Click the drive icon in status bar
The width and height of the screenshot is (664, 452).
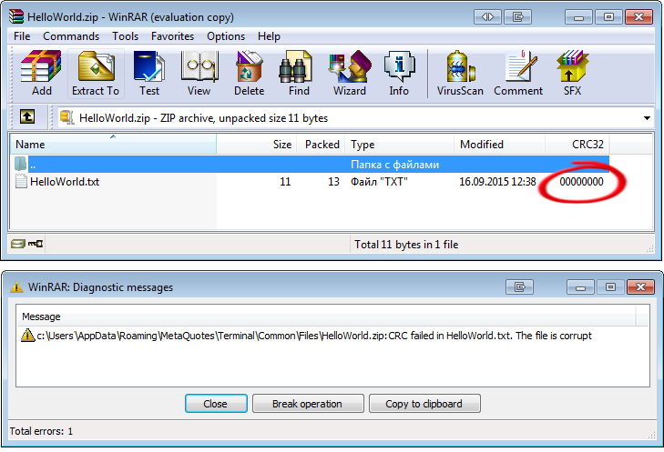pos(18,244)
